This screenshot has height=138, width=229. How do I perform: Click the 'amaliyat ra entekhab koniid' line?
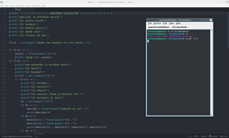[x=35, y=17]
